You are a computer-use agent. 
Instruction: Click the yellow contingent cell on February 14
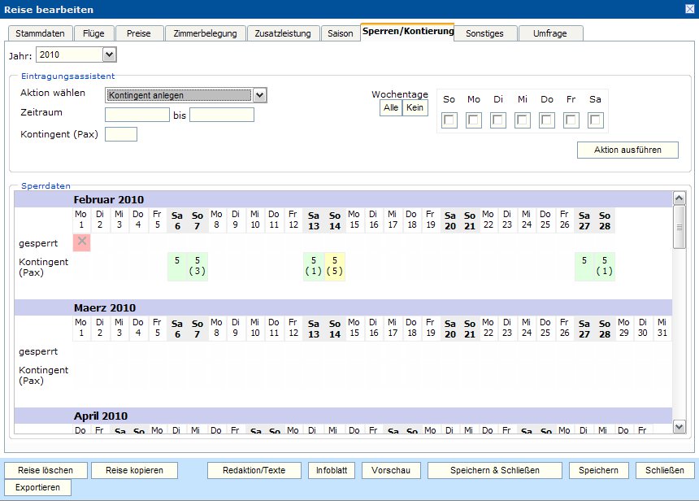click(x=335, y=266)
